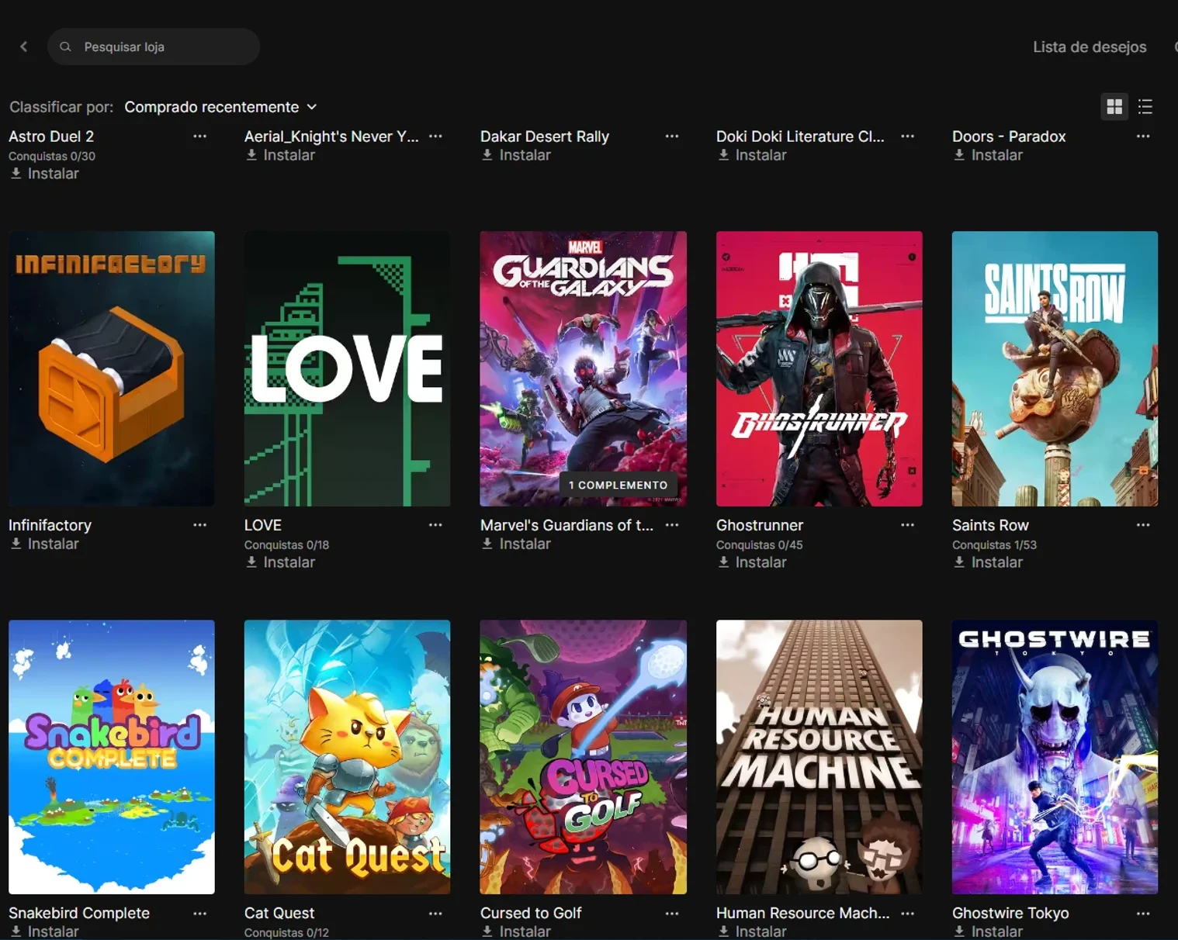The image size is (1178, 940).
Task: Open the Ghostrunner cover art
Action: (819, 368)
